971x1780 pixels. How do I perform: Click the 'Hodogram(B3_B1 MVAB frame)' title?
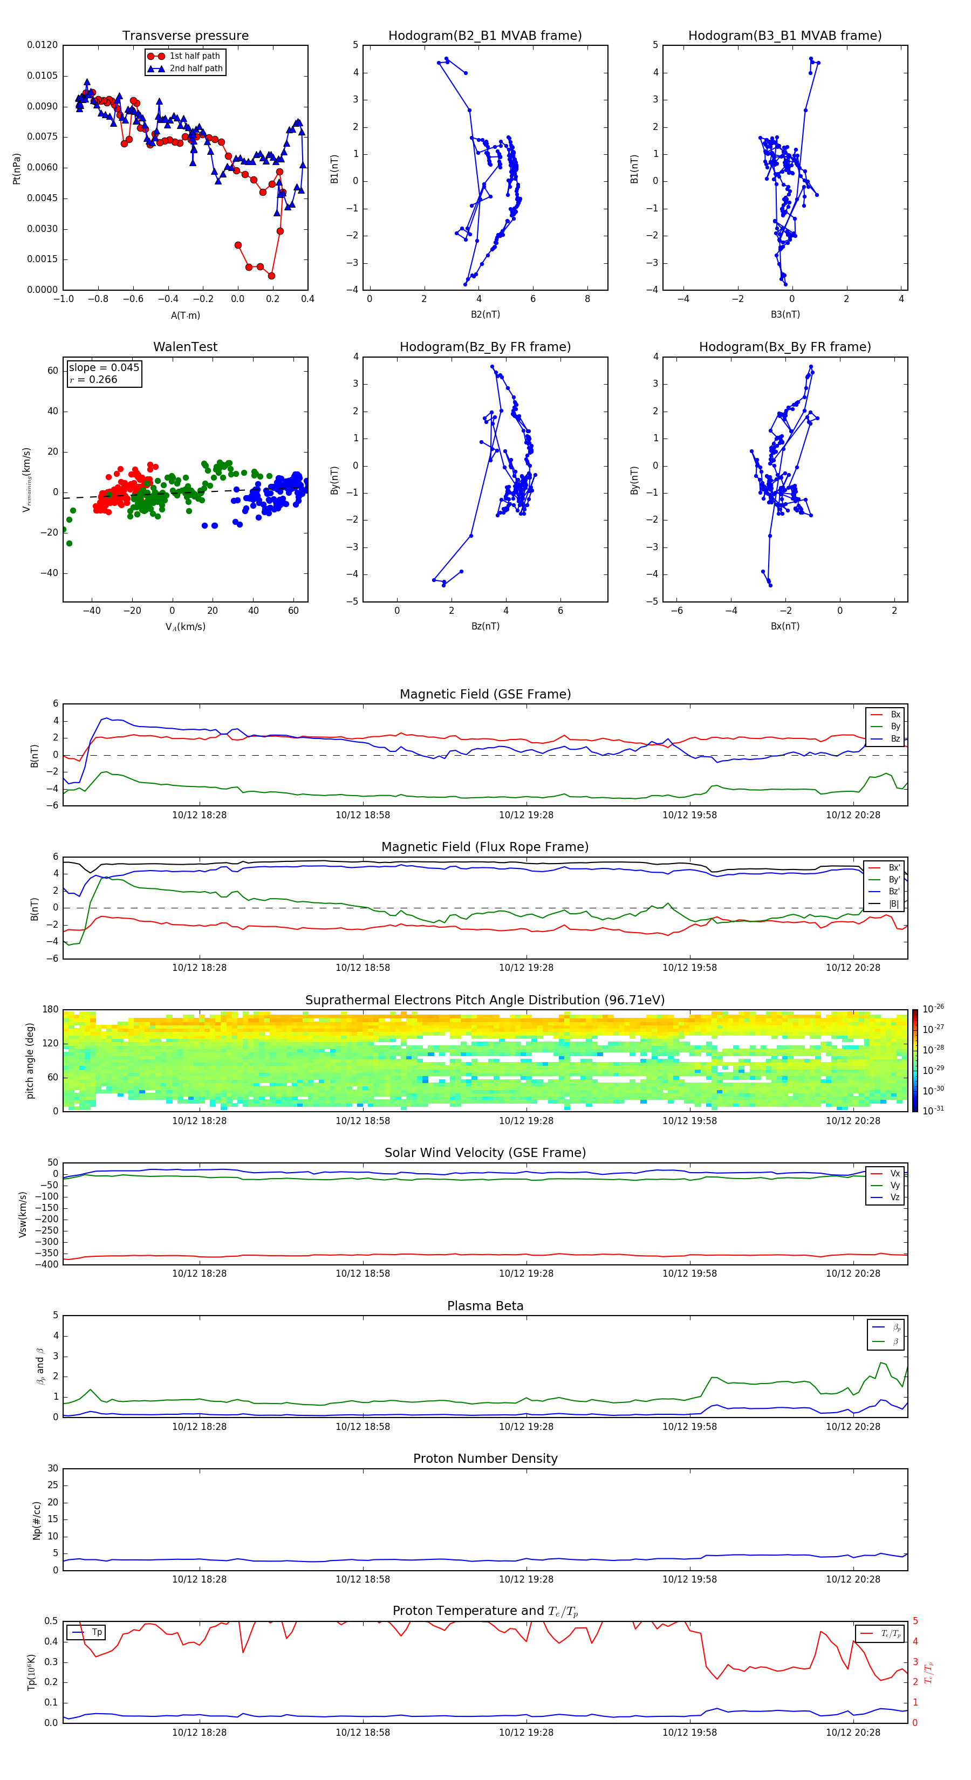pyautogui.click(x=785, y=35)
